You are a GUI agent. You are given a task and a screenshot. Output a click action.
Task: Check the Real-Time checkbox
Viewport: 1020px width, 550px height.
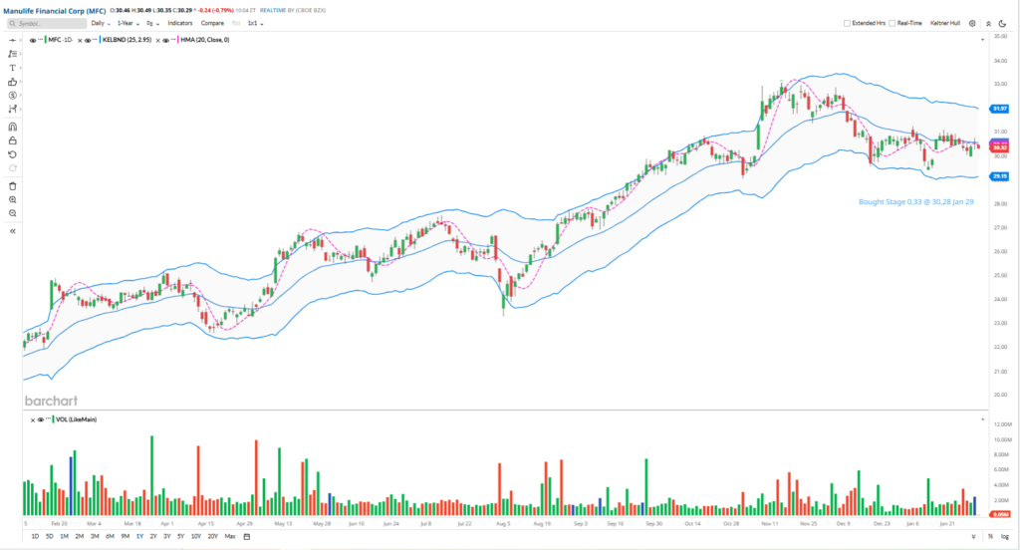893,22
